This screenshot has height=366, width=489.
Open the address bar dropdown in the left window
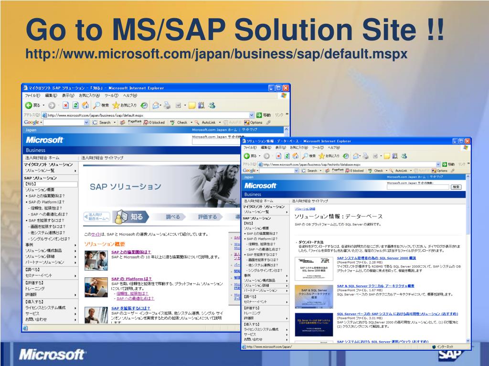(252, 115)
